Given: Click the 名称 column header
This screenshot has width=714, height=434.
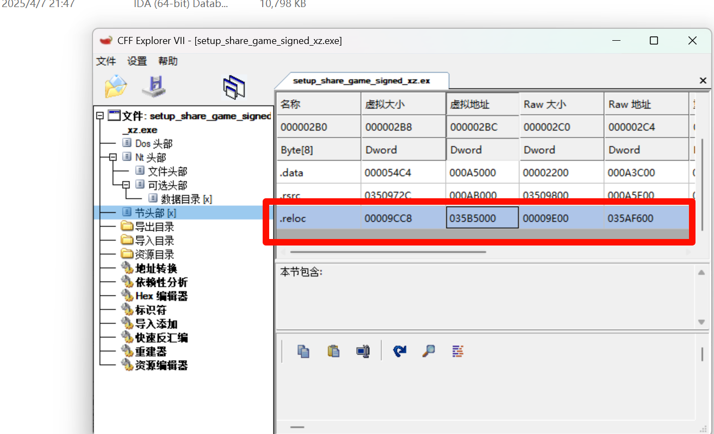Looking at the screenshot, I should click(x=319, y=104).
